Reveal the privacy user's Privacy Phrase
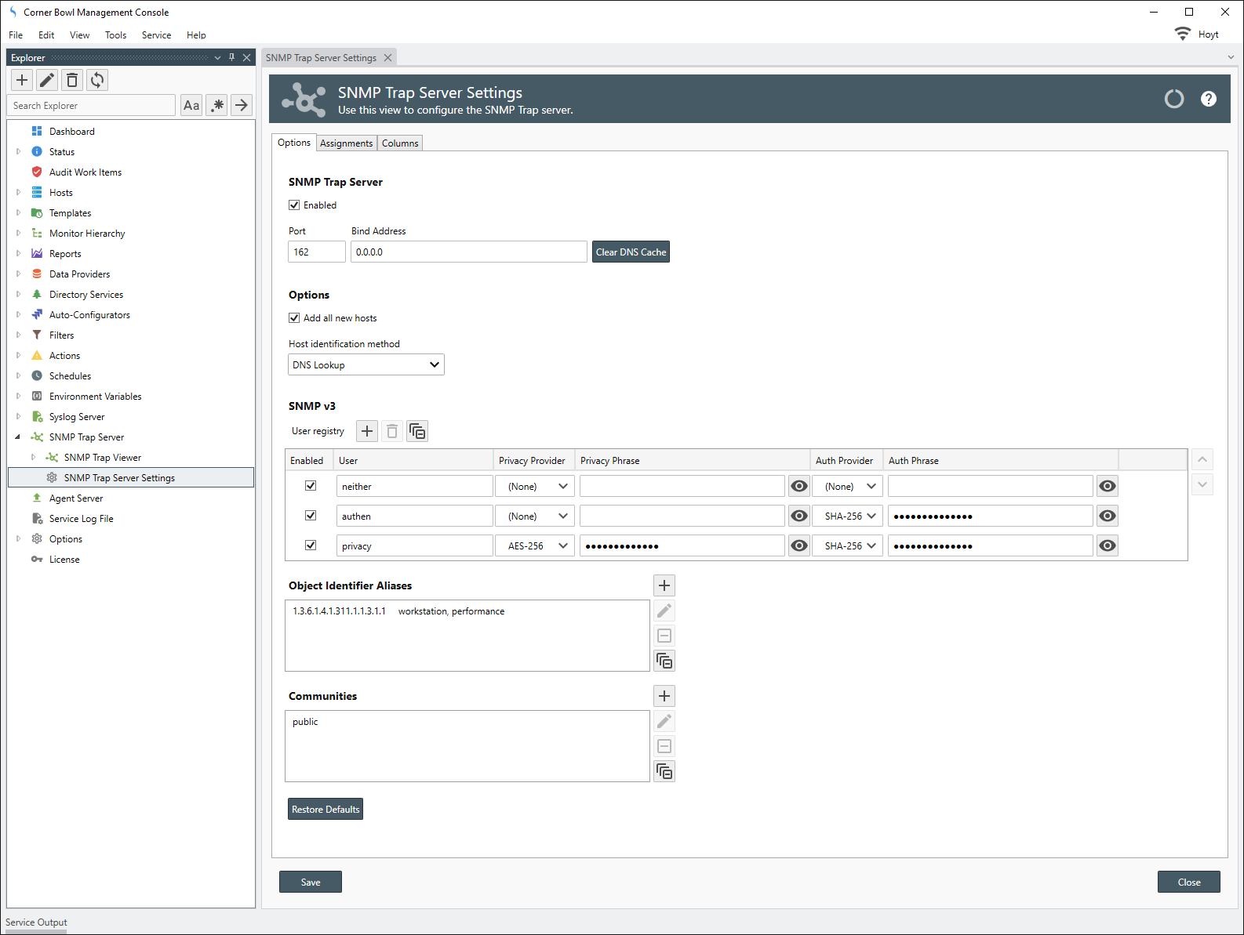The width and height of the screenshot is (1244, 935). coord(799,546)
